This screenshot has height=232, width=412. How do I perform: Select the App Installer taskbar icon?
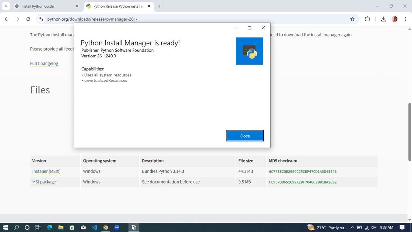point(134,228)
